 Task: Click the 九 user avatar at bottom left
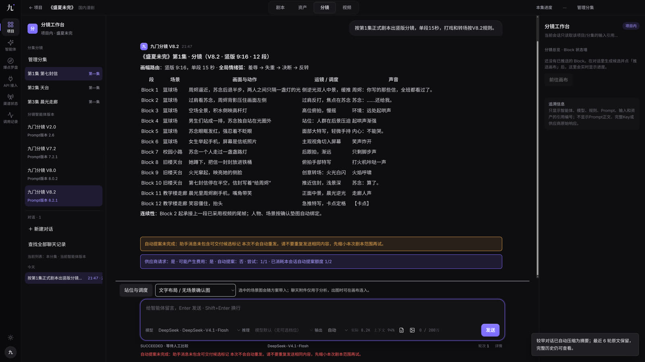10,352
